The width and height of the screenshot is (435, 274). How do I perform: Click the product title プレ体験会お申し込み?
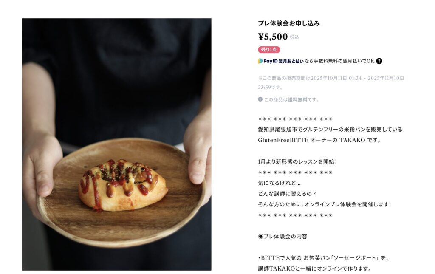pos(289,23)
